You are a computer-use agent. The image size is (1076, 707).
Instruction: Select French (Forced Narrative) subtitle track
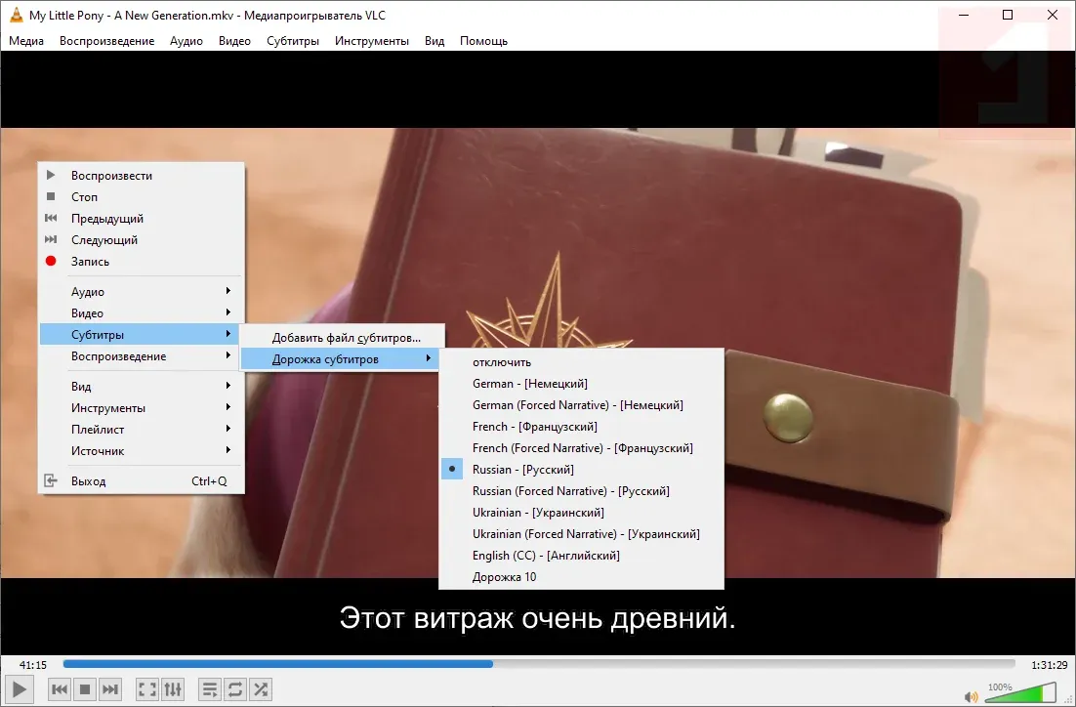click(x=581, y=448)
